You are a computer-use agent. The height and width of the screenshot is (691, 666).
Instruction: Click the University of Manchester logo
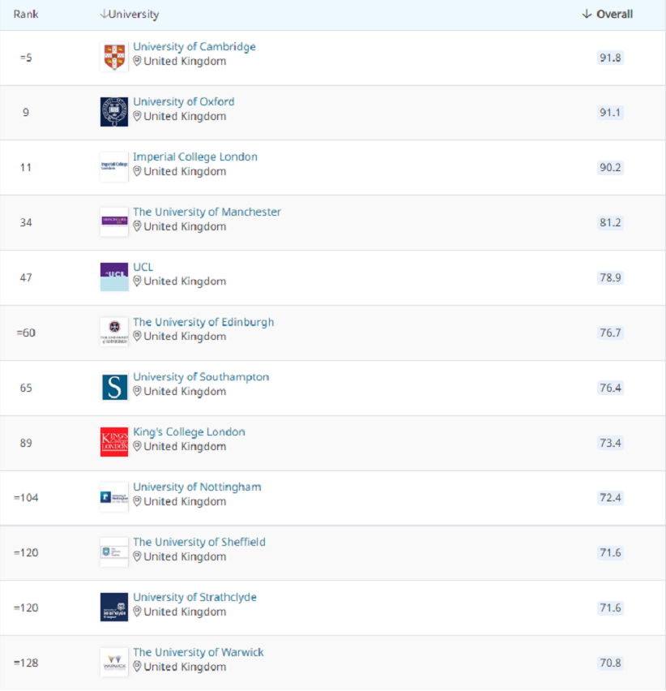pyautogui.click(x=114, y=221)
